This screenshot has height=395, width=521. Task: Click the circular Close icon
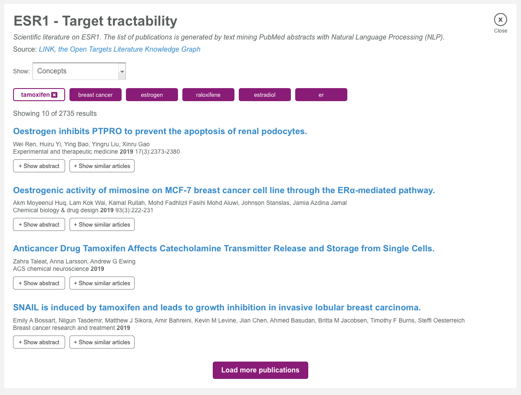tap(500, 20)
